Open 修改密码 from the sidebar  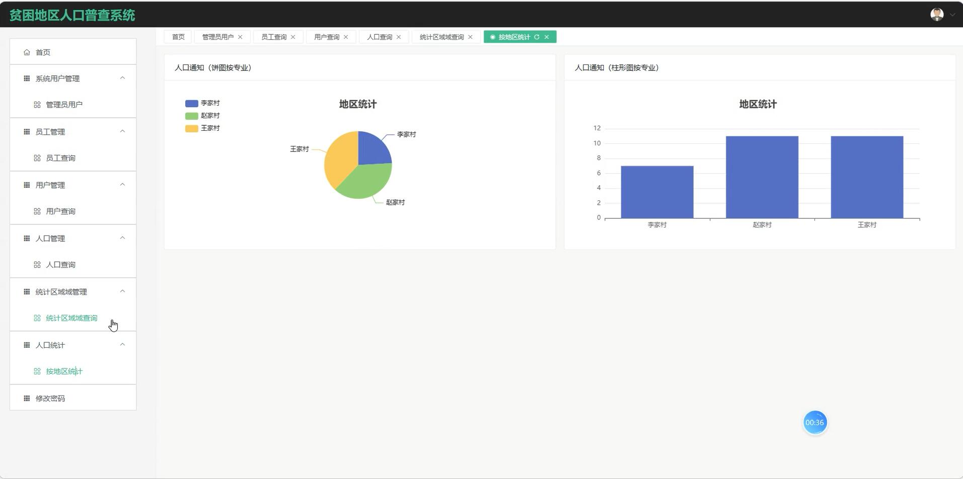tap(50, 397)
